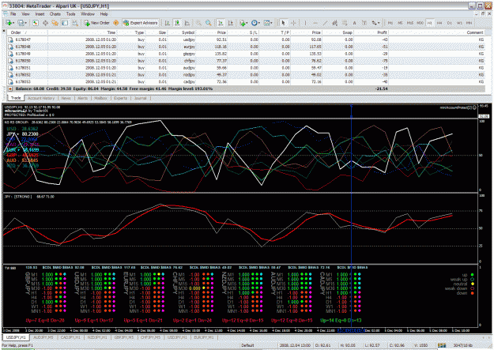
Task: Open the Charts menu
Action: (x=55, y=14)
